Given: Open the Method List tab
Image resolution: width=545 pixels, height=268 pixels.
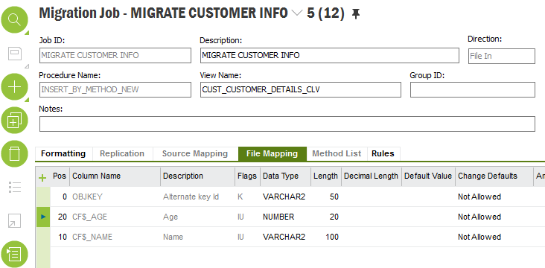Looking at the screenshot, I should (337, 153).
